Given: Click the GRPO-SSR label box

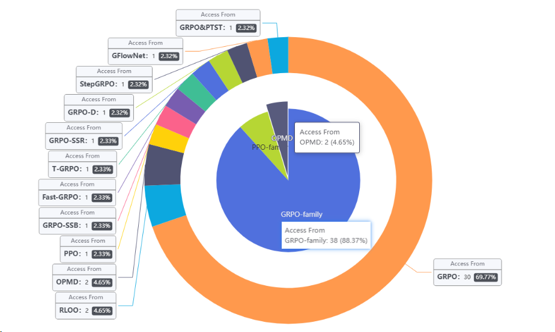Looking at the screenshot, I should click(x=83, y=135).
